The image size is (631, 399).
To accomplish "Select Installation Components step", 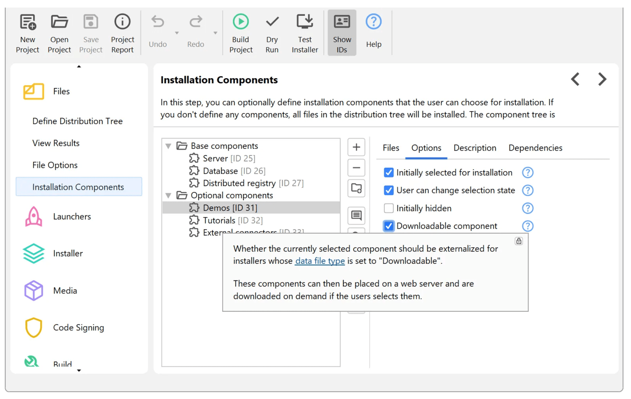I will pyautogui.click(x=79, y=187).
